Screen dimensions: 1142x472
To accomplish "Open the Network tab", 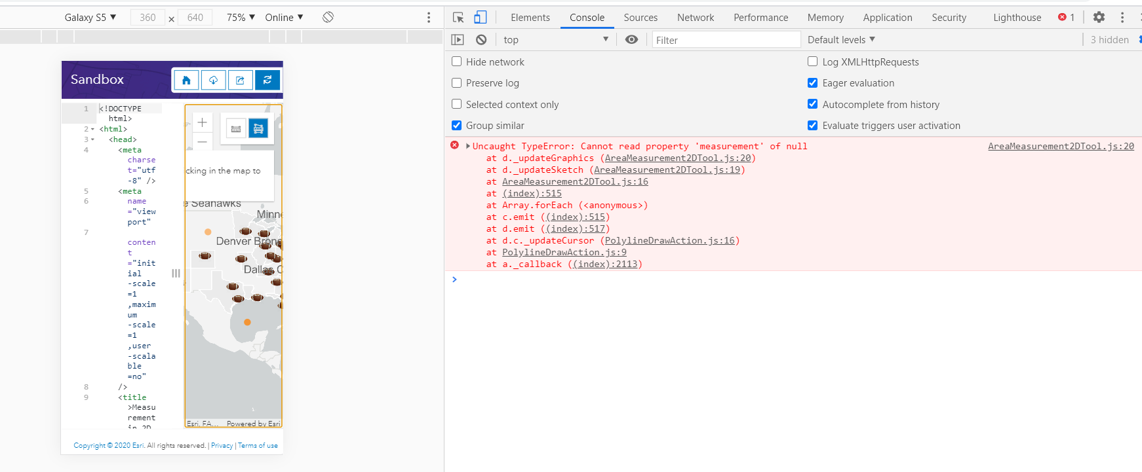I will [696, 18].
